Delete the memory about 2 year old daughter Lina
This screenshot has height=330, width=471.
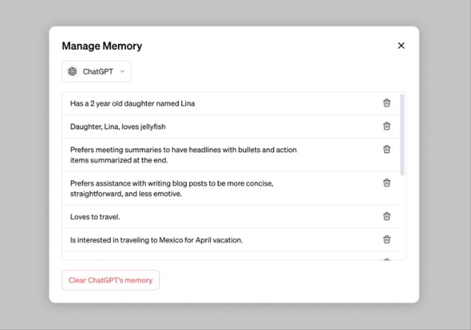click(387, 103)
